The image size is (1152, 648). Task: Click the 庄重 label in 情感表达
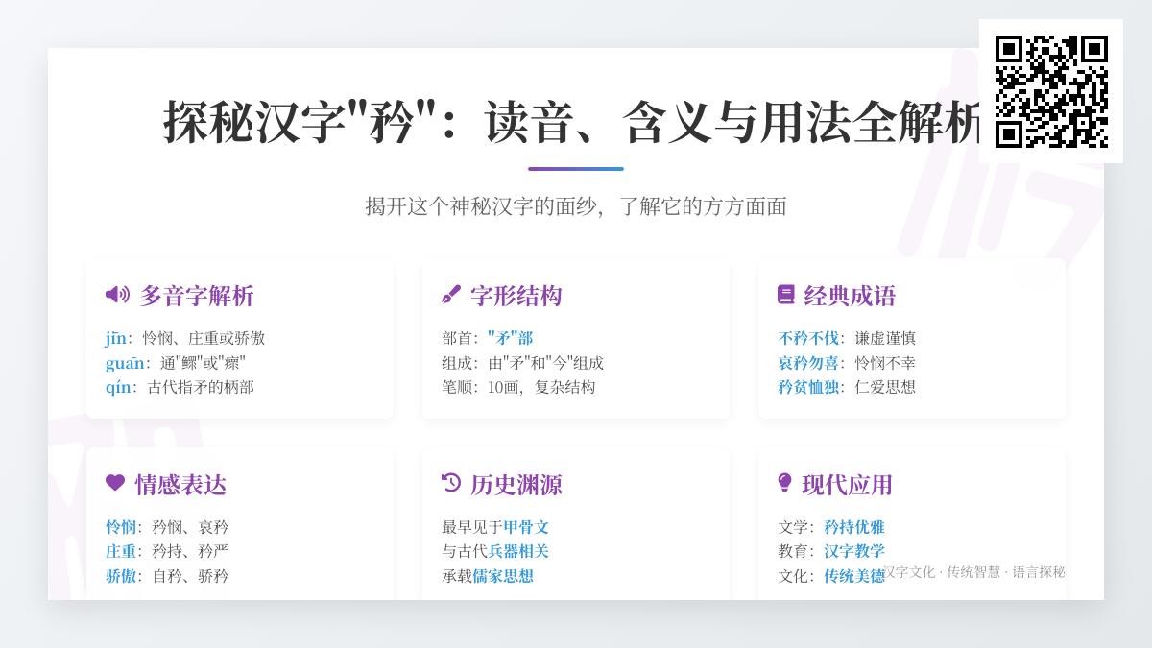[121, 551]
